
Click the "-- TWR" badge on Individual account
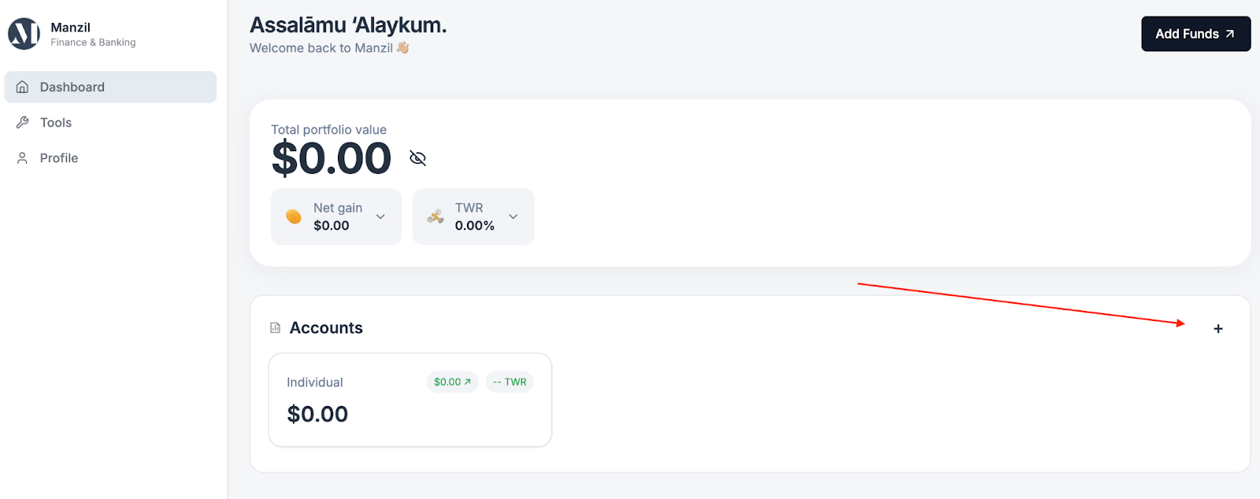(510, 383)
